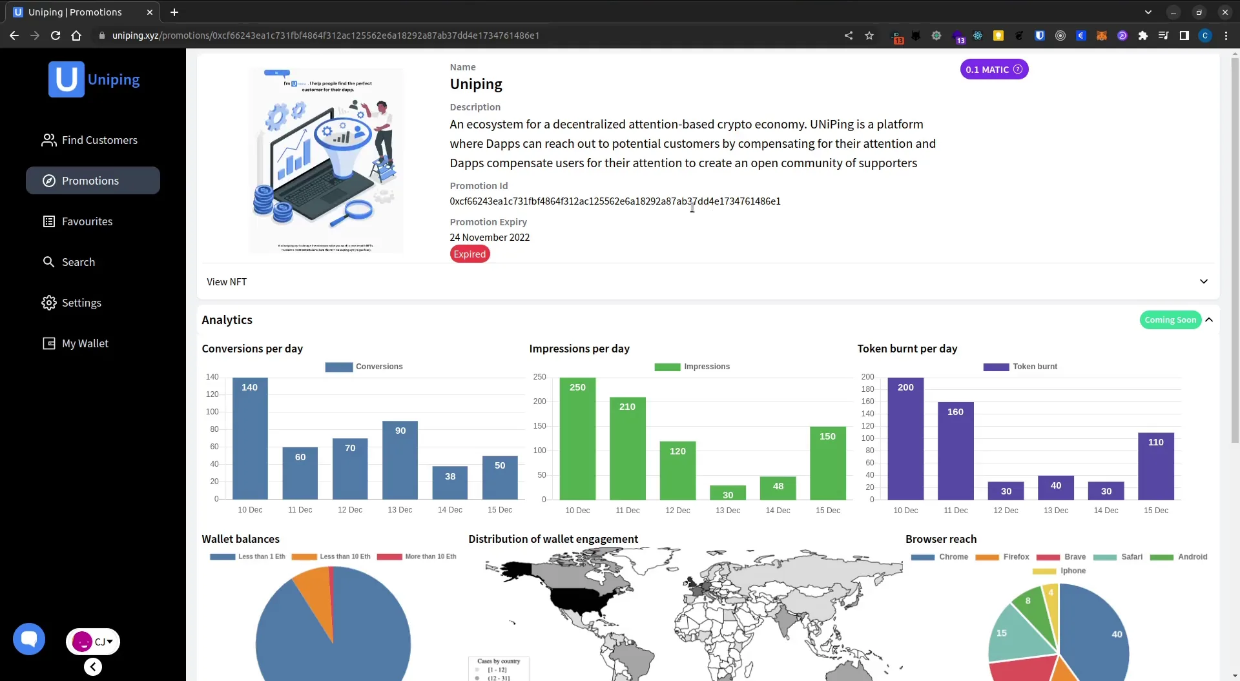Click the My Wallet icon
The height and width of the screenshot is (681, 1240).
coord(49,343)
